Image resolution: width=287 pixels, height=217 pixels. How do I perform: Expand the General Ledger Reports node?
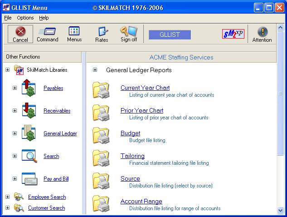(95, 70)
